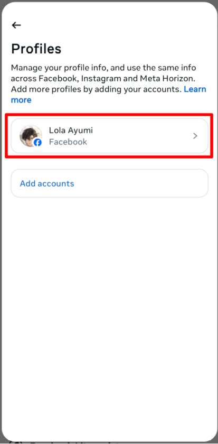
Task: Select the "Lola Ayumi" name text
Action: coord(71,130)
